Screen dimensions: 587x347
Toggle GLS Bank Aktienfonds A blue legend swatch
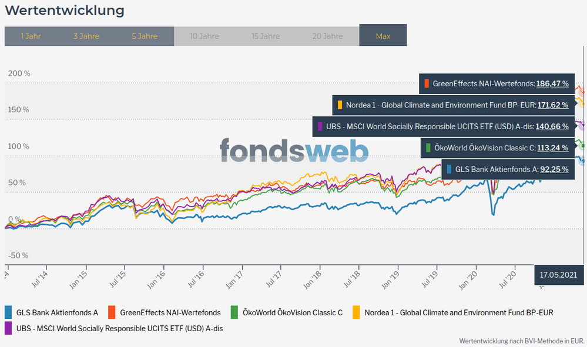[x=9, y=312]
